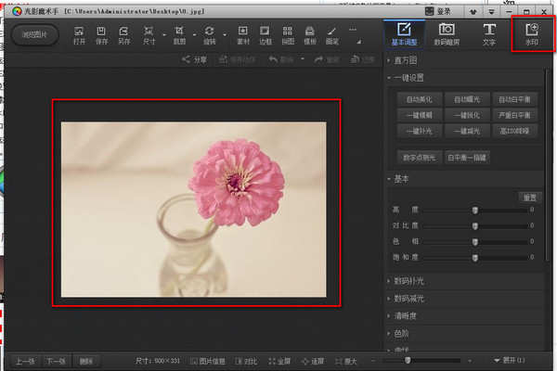
Task: Toggle 适屏 (Fit to screen) view
Action: click(x=313, y=360)
